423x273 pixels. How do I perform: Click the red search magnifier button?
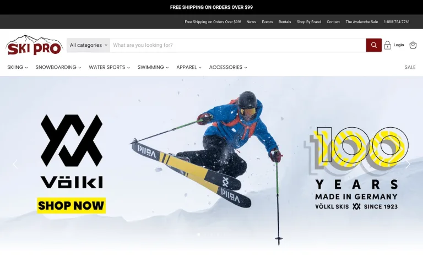373,45
